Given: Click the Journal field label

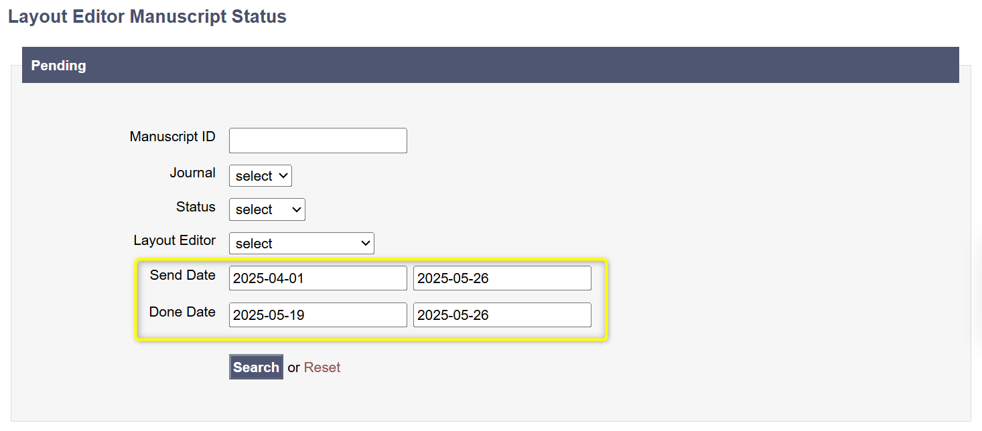Looking at the screenshot, I should click(192, 173).
